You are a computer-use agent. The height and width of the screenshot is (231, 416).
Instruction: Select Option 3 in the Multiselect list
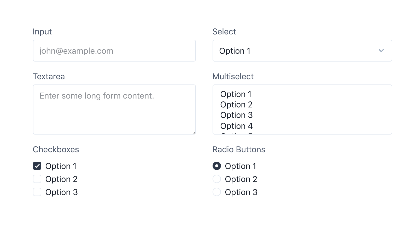point(236,115)
